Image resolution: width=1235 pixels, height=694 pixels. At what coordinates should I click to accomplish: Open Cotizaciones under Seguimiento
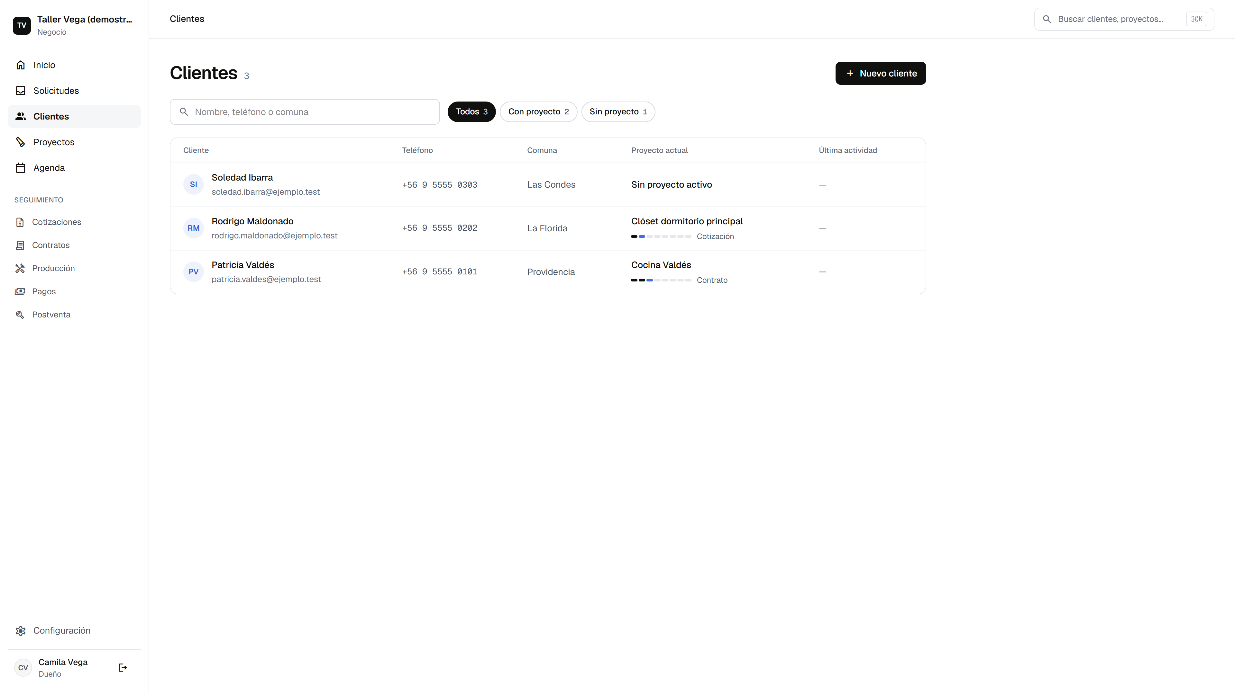74,222
